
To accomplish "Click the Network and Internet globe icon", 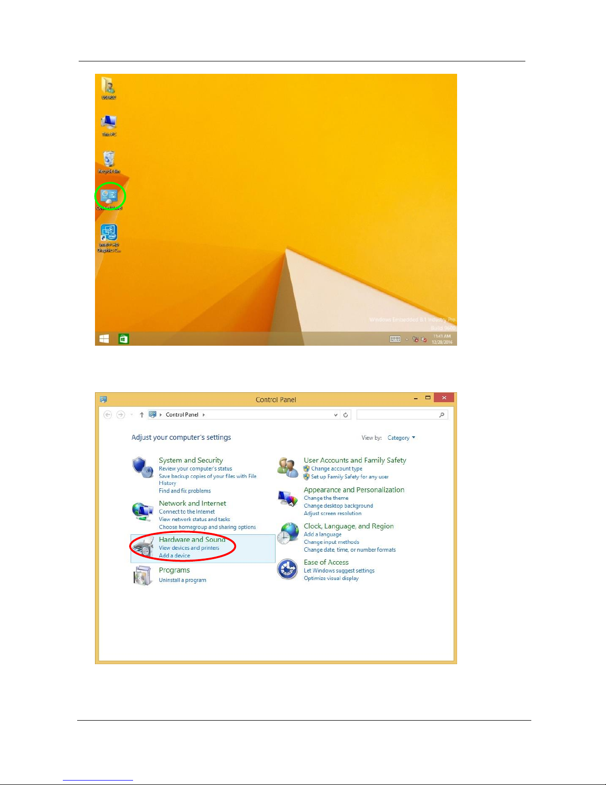I will [142, 511].
